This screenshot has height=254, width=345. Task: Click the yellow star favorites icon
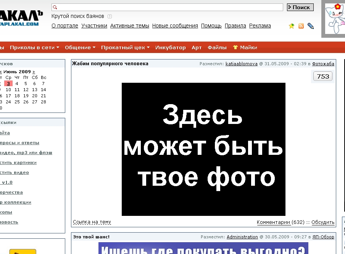tap(292, 26)
